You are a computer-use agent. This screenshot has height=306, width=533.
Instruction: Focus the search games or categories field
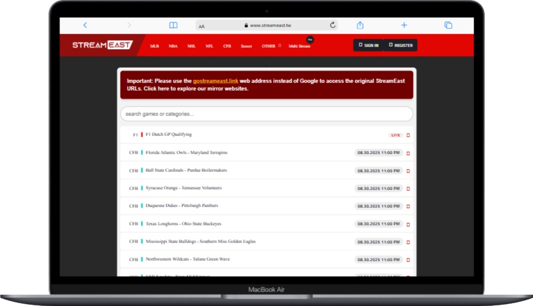click(x=267, y=114)
